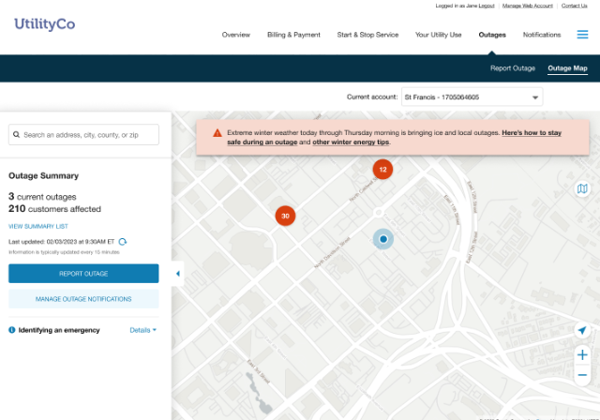Click the Report Outage button
The image size is (600, 420).
point(83,274)
